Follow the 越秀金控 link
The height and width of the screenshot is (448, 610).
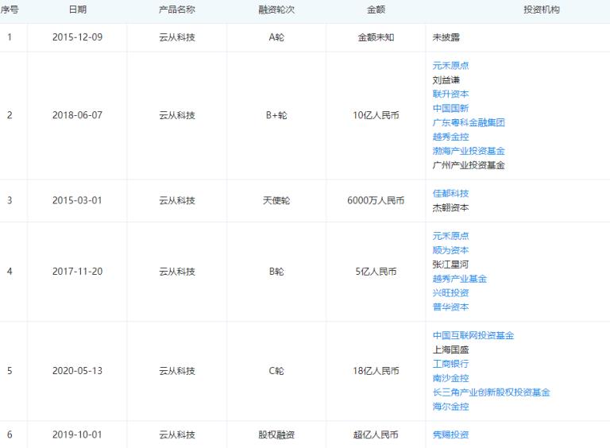(450, 137)
